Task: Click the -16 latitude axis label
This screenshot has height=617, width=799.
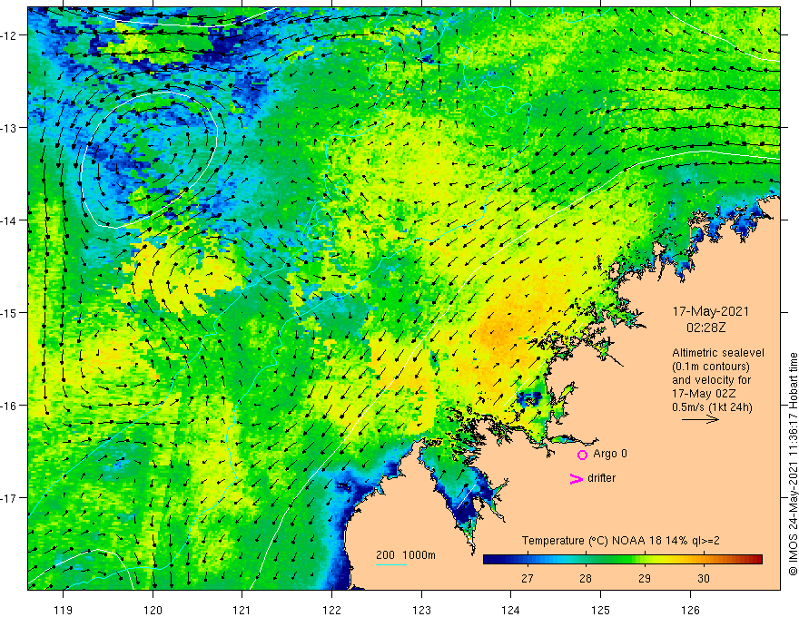Action: [x=9, y=406]
